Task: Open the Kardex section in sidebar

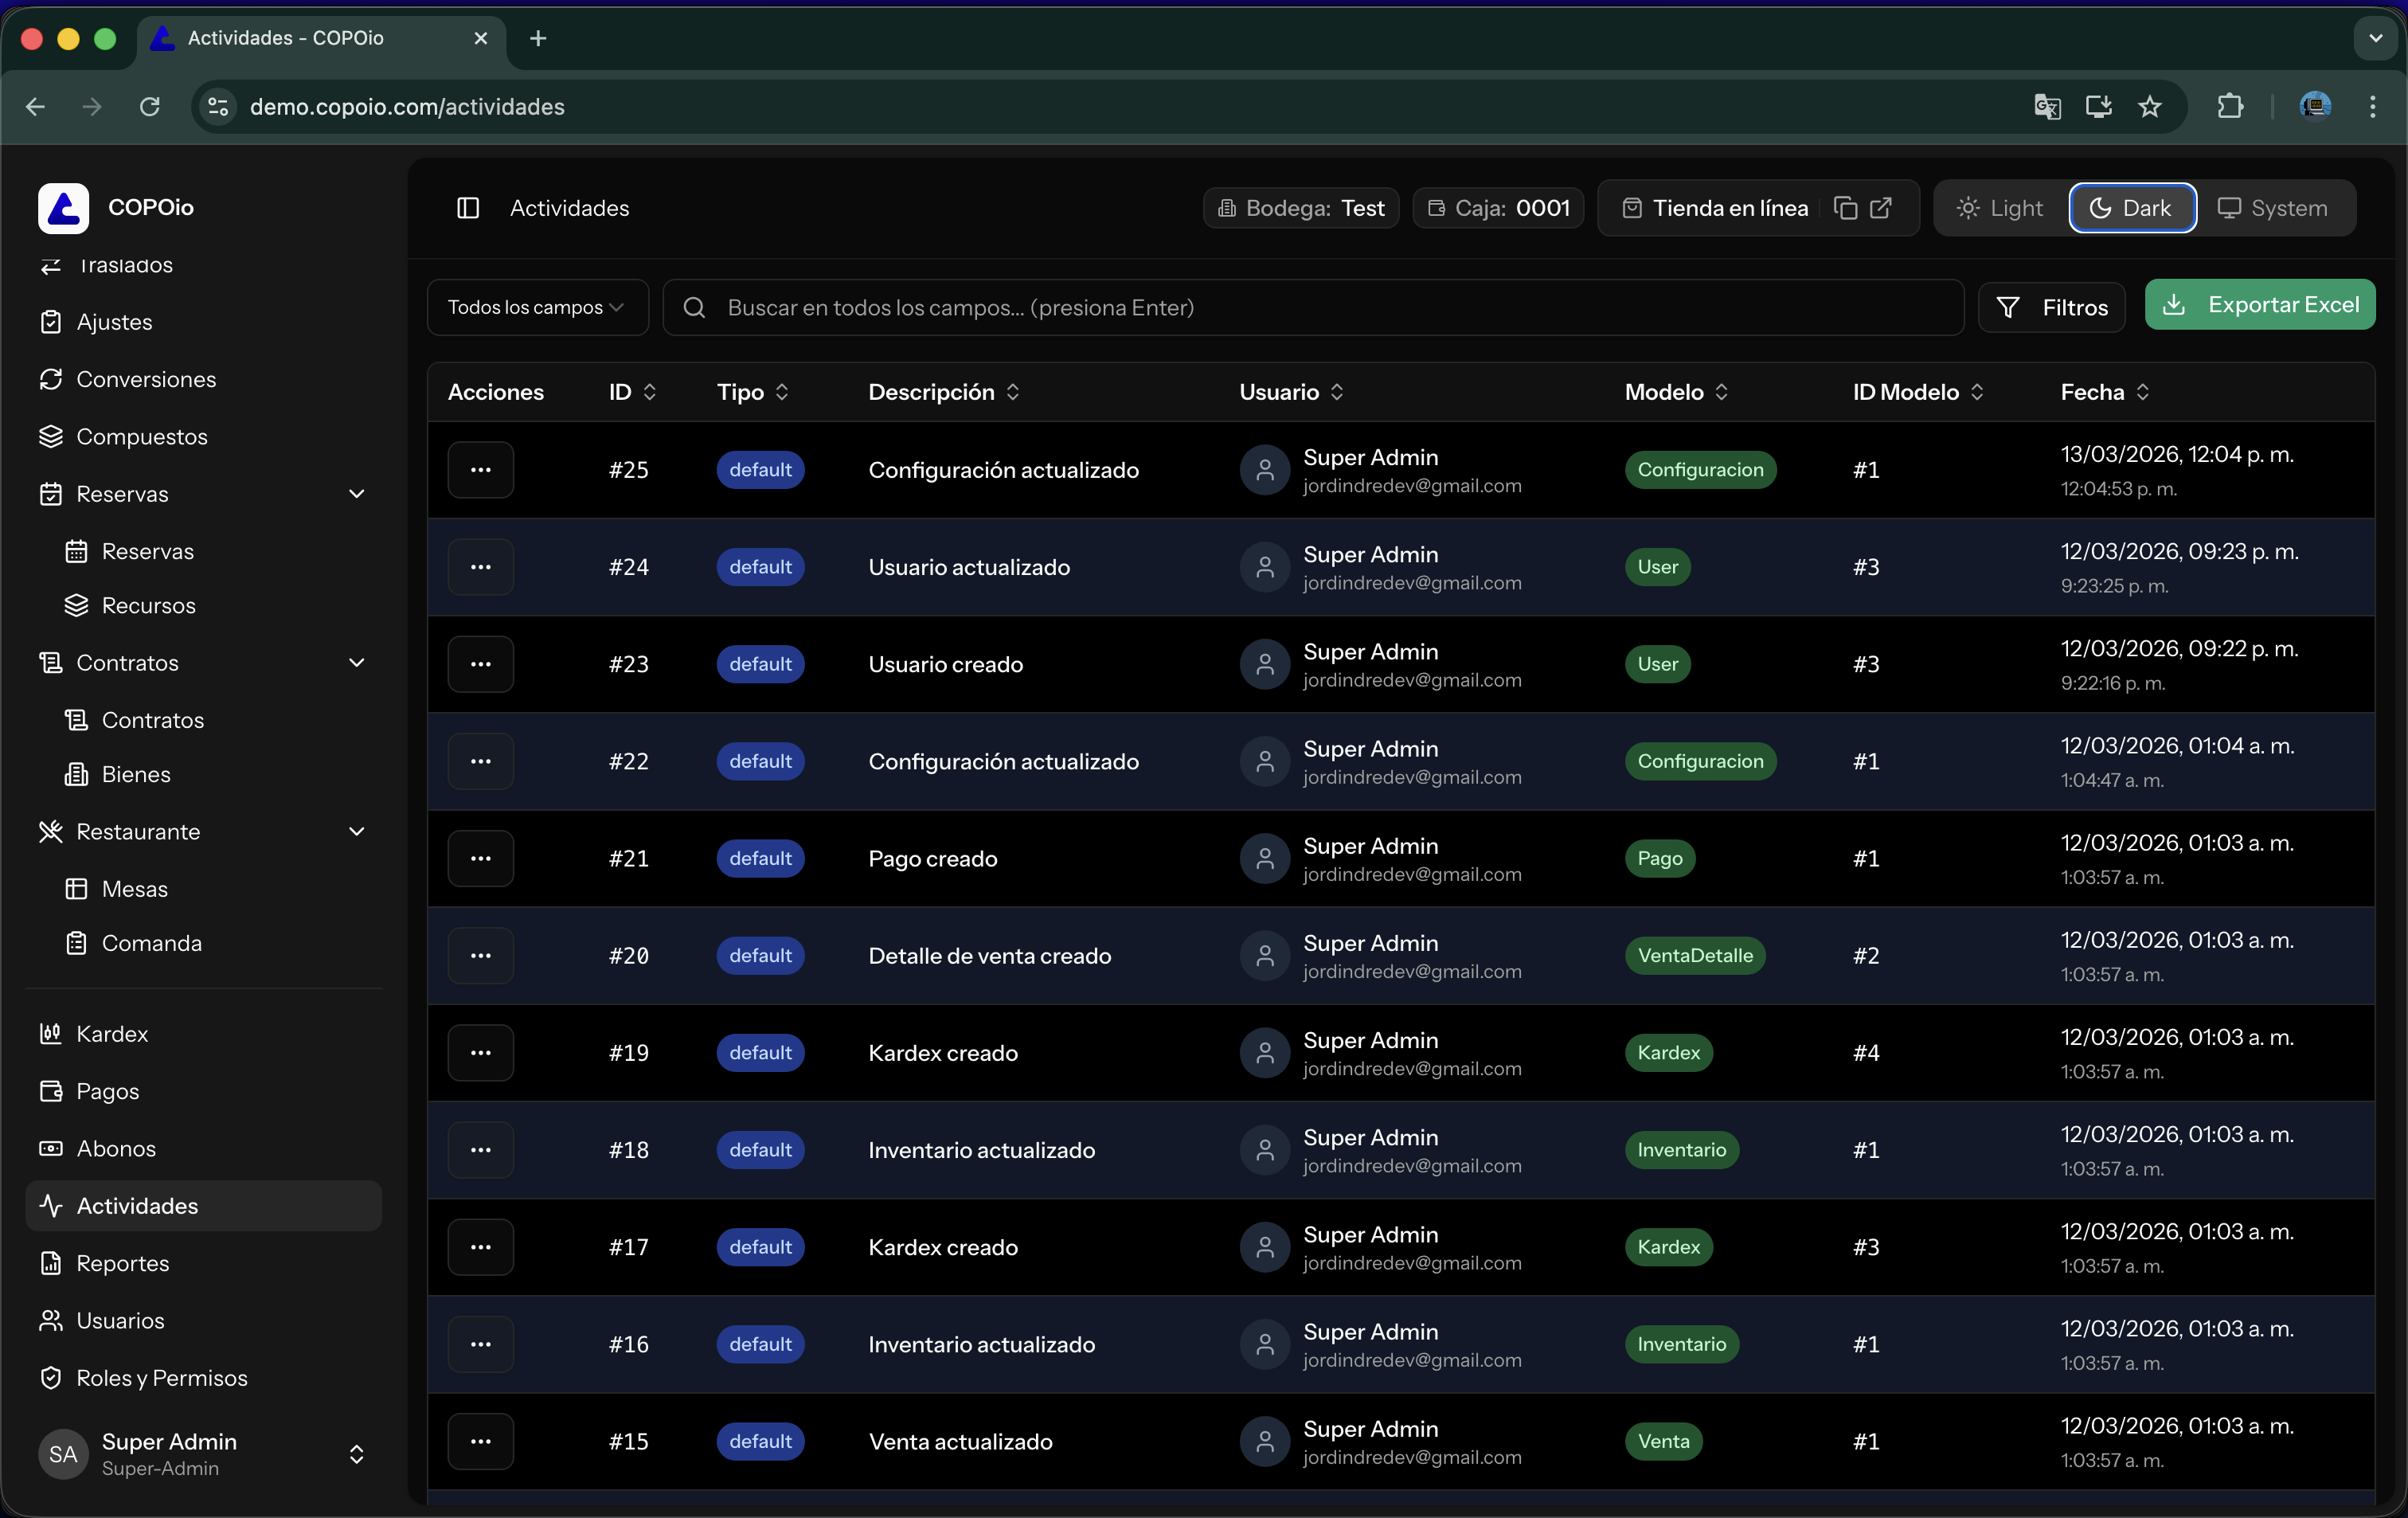Action: 112,1034
